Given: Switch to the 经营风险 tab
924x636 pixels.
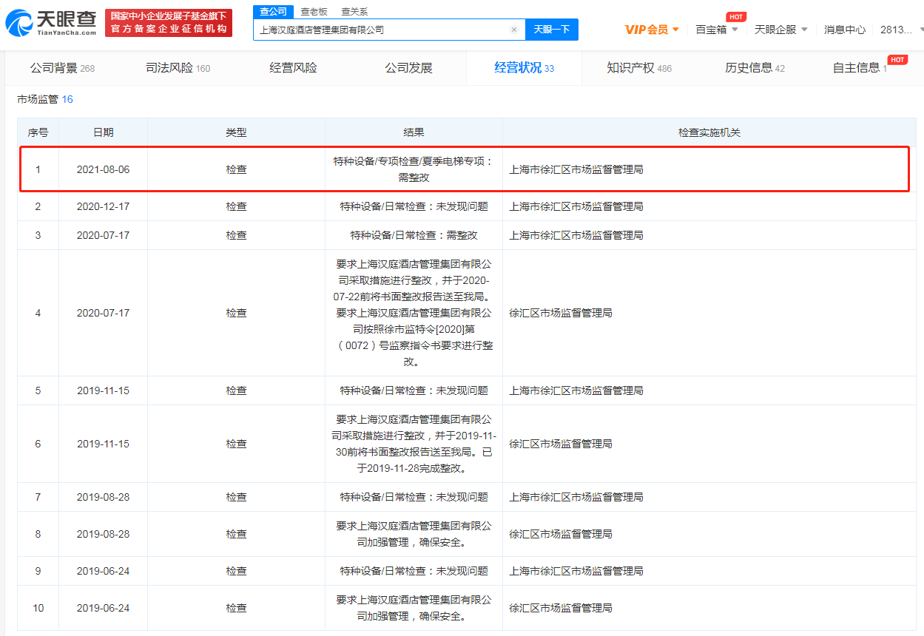Looking at the screenshot, I should [293, 68].
